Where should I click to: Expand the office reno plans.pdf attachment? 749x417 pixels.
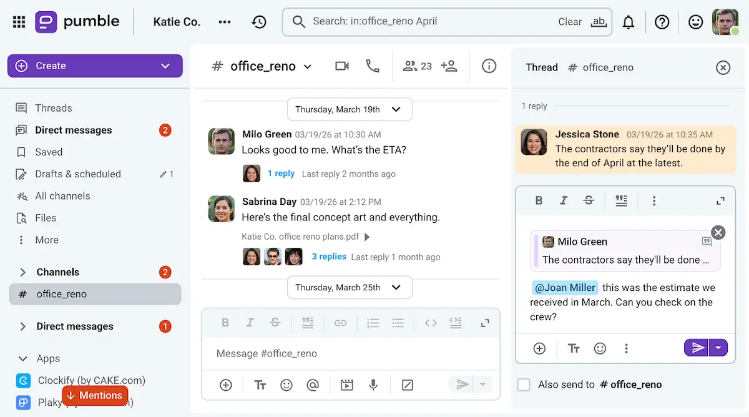(x=367, y=237)
